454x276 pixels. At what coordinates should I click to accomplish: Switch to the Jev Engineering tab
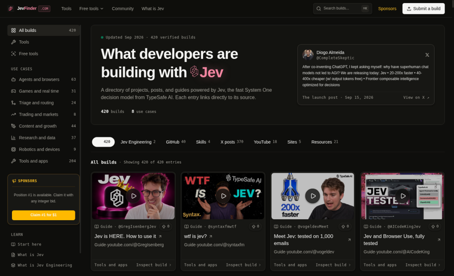tap(138, 142)
